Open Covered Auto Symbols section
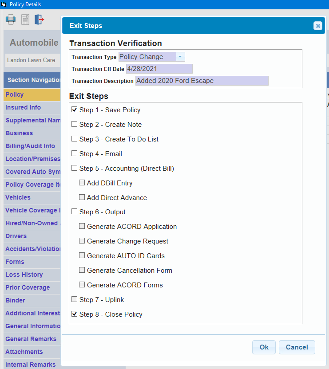The width and height of the screenshot is (329, 369). coord(32,172)
